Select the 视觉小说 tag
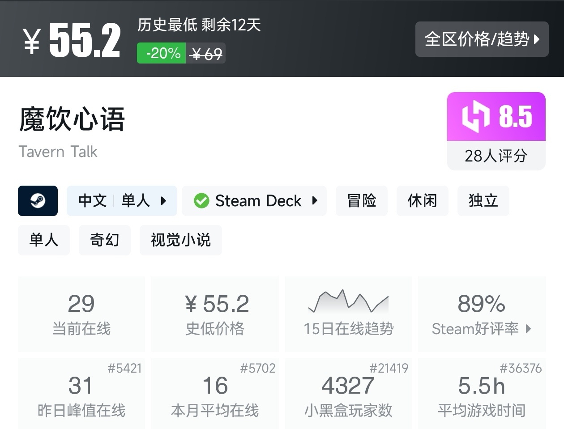The image size is (564, 429). pyautogui.click(x=180, y=240)
